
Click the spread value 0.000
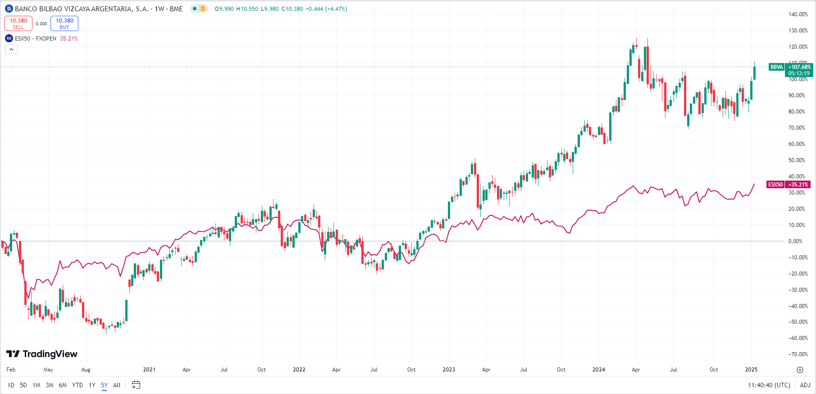click(x=41, y=24)
